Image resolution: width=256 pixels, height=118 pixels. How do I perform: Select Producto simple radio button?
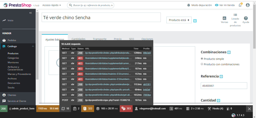(202, 59)
